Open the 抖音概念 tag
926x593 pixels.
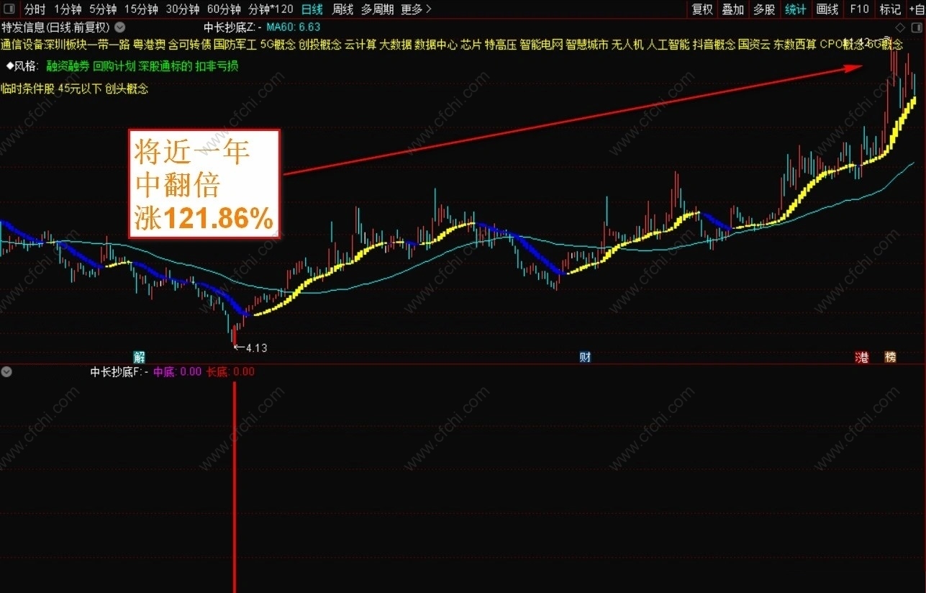[x=714, y=45]
